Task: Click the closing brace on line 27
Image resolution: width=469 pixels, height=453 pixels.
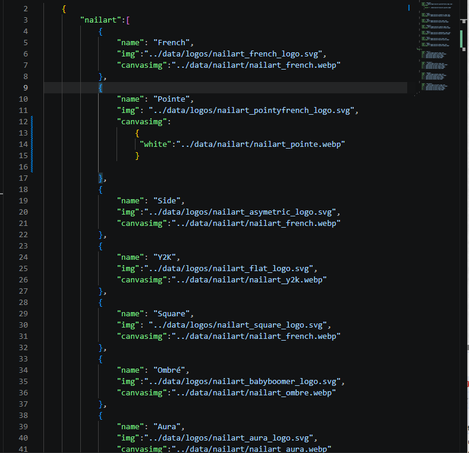Action: click(x=100, y=291)
